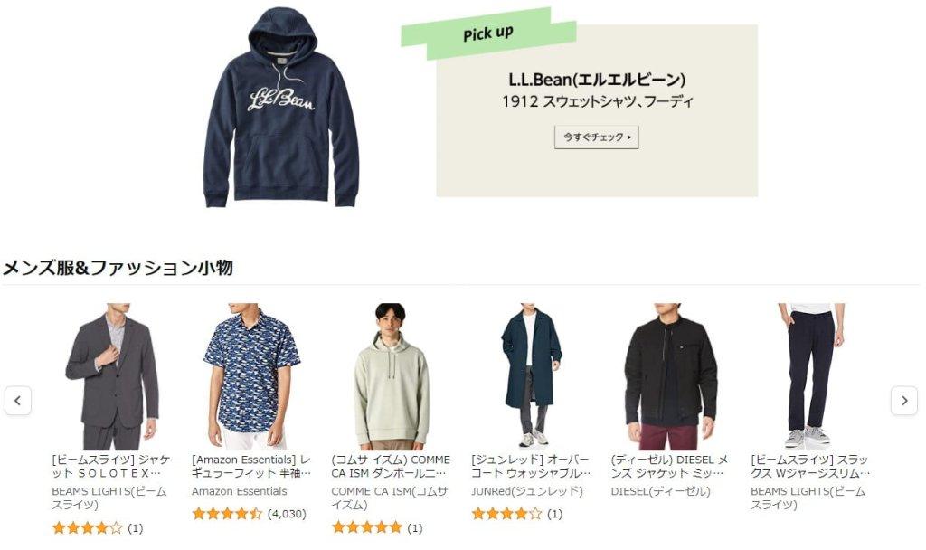Click the five-star rating under COMME CA ISM
Image resolution: width=926 pixels, height=550 pixels.
377,527
